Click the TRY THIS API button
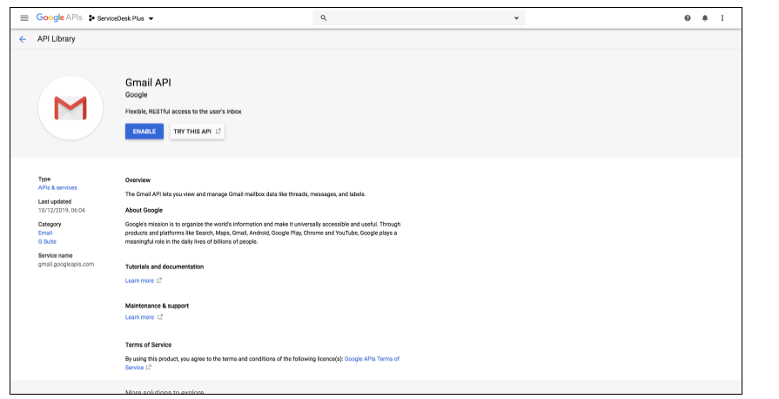 pyautogui.click(x=197, y=132)
